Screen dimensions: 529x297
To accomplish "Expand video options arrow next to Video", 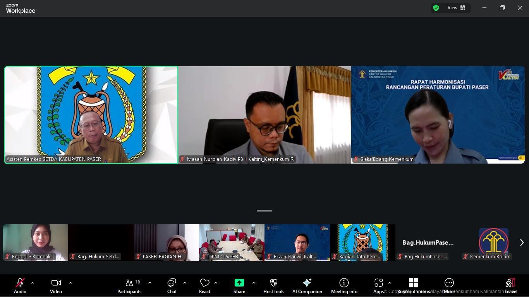I will tap(70, 283).
